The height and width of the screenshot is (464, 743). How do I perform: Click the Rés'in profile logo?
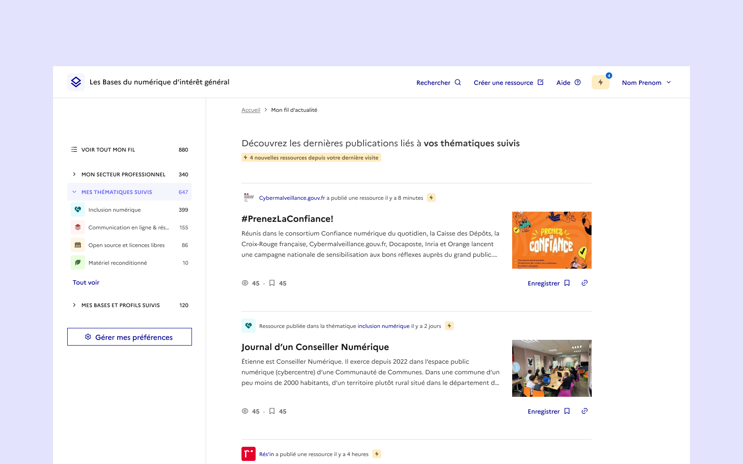tap(249, 454)
